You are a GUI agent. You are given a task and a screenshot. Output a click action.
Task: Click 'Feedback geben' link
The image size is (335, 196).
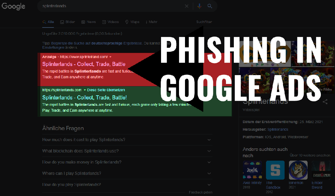(201, 192)
